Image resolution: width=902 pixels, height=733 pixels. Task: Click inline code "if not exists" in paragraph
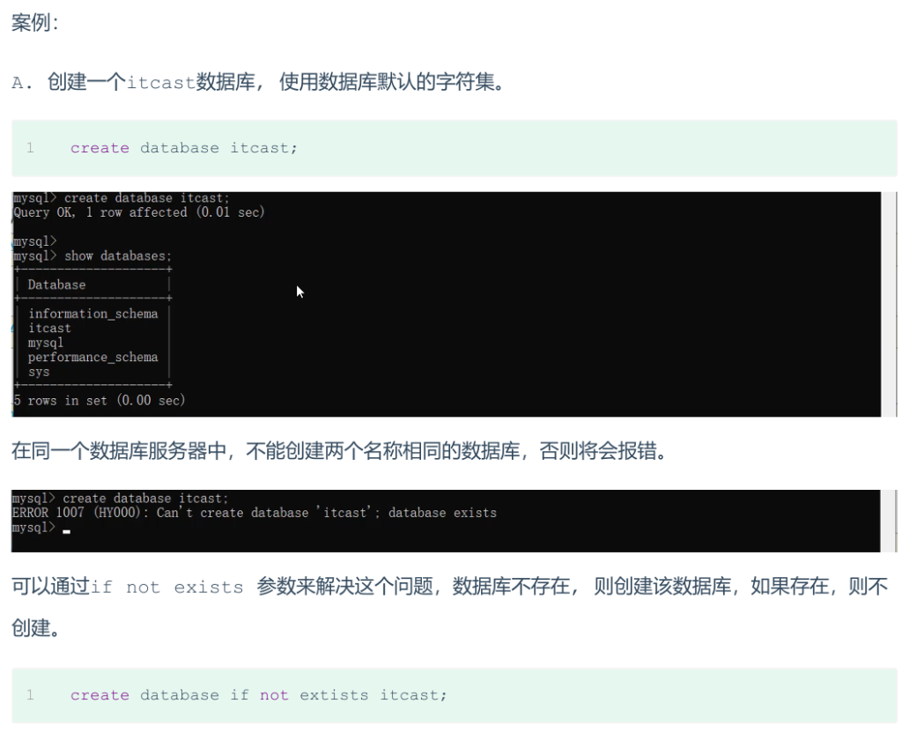166,588
